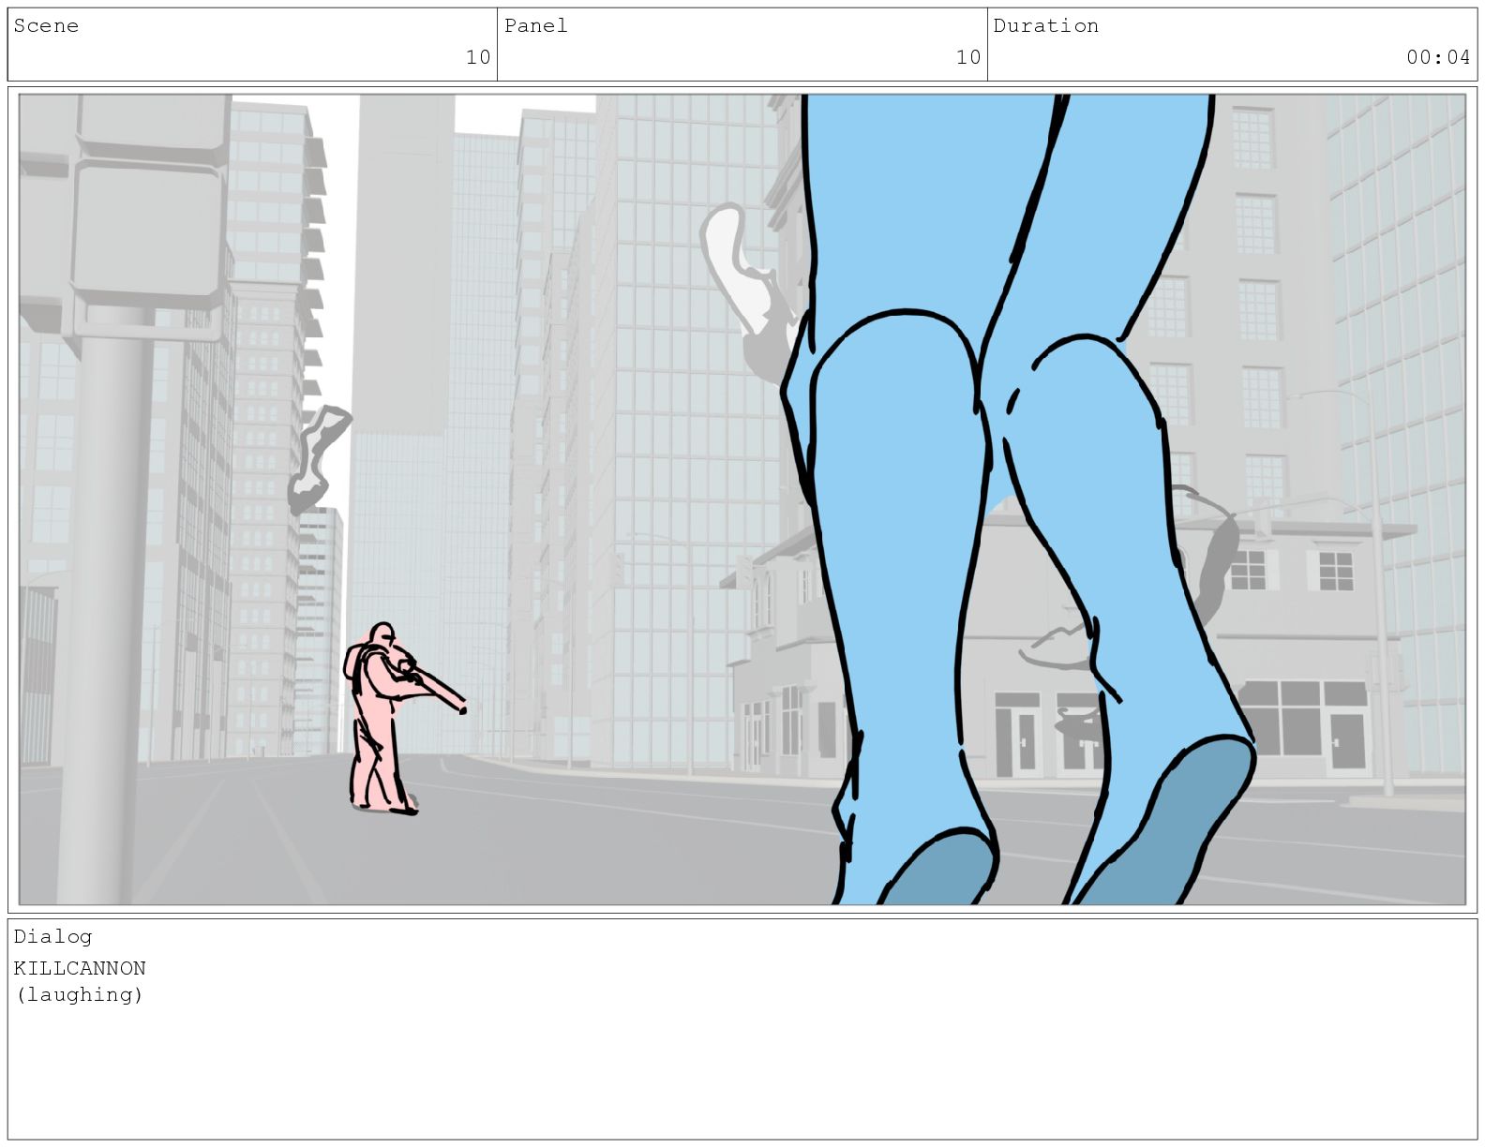Click the panel number 10
The image size is (1485, 1147).
pyautogui.click(x=968, y=57)
